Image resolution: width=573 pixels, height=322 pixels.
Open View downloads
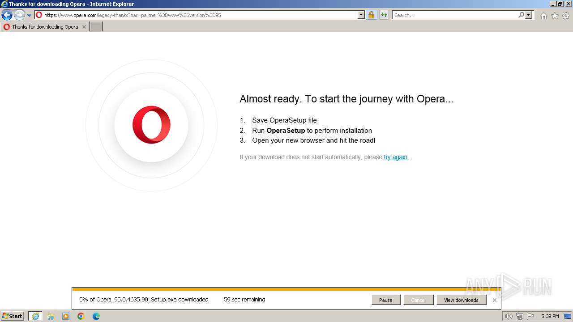461,300
